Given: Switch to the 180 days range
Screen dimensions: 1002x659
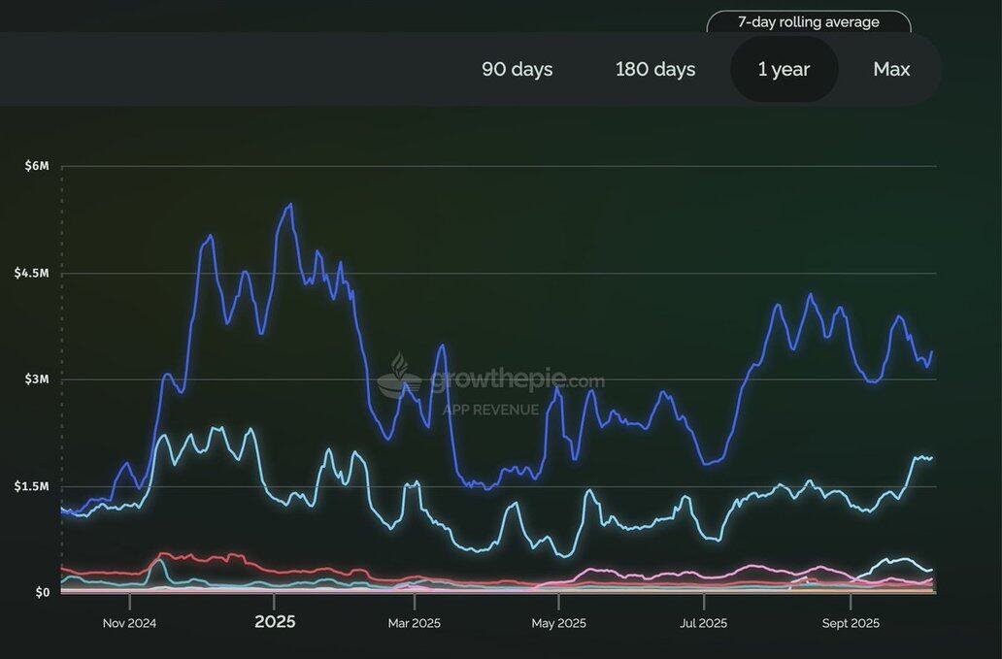Looking at the screenshot, I should tap(655, 69).
